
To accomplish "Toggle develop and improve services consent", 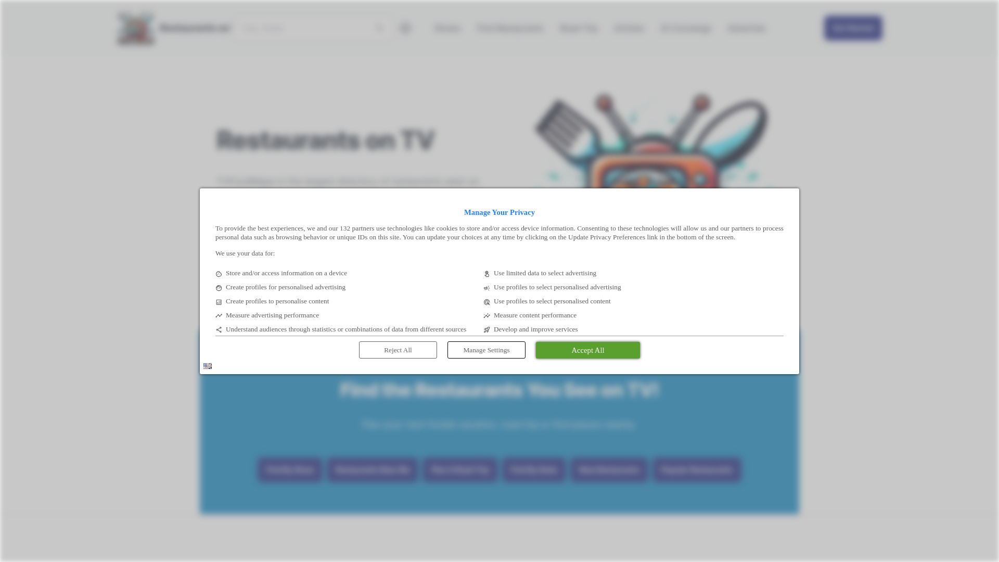I will click(x=487, y=330).
